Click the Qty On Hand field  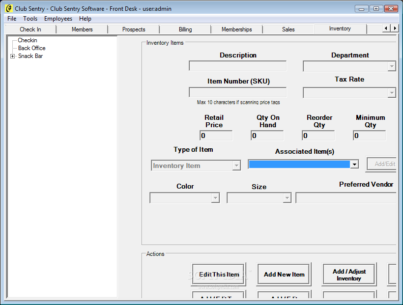tap(267, 136)
